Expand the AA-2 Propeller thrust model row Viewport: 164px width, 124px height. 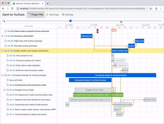(4, 90)
